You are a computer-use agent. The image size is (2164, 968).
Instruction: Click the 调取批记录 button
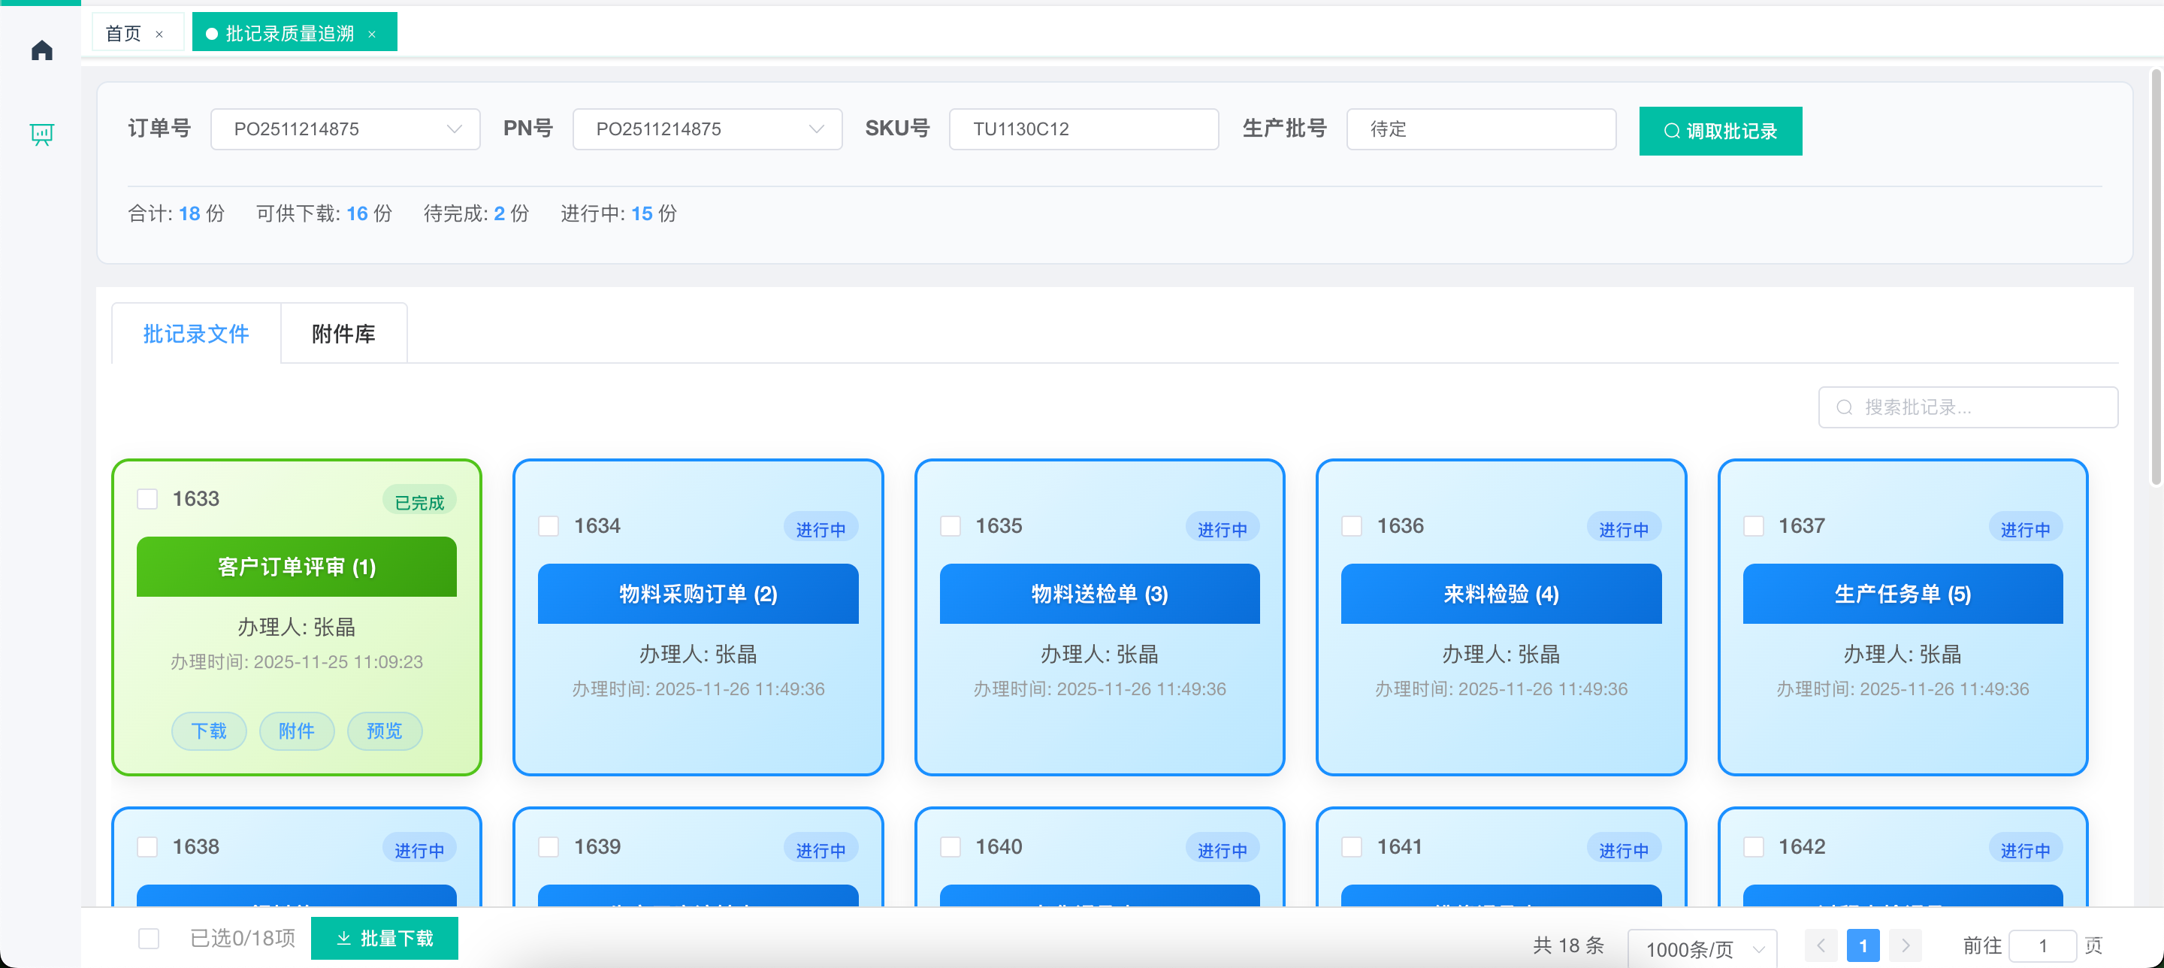point(1720,131)
